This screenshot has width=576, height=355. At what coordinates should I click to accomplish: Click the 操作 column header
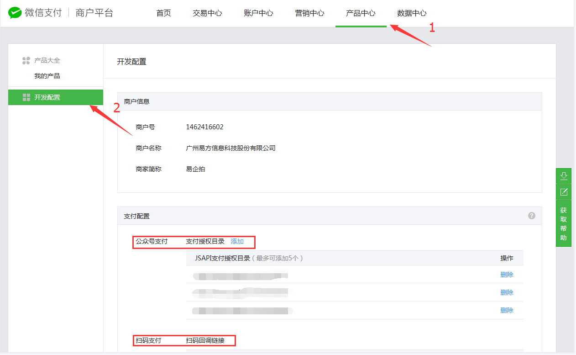[507, 258]
